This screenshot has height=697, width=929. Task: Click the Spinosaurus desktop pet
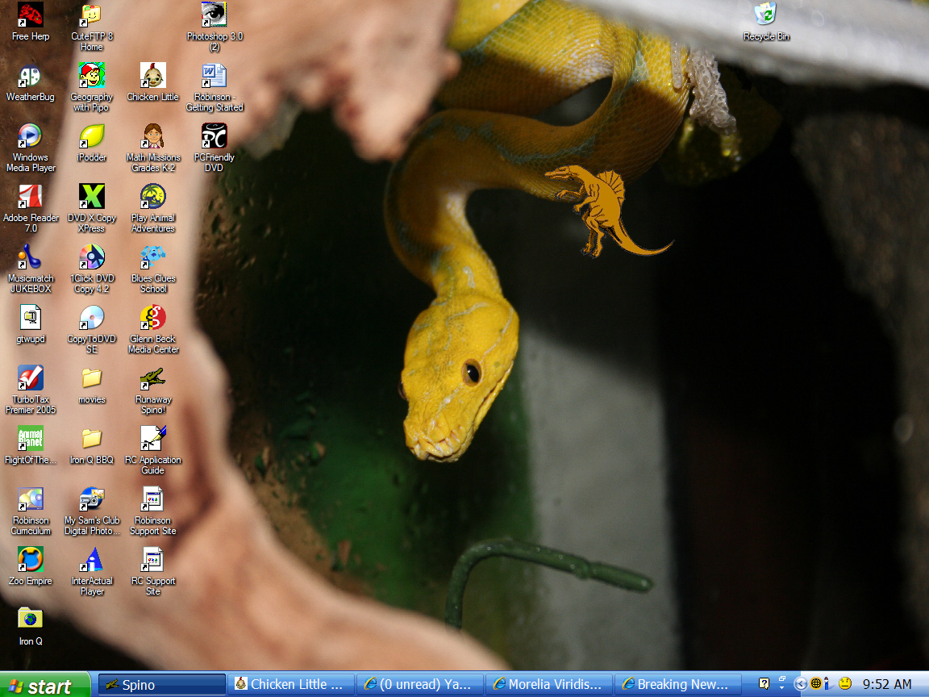coord(608,211)
